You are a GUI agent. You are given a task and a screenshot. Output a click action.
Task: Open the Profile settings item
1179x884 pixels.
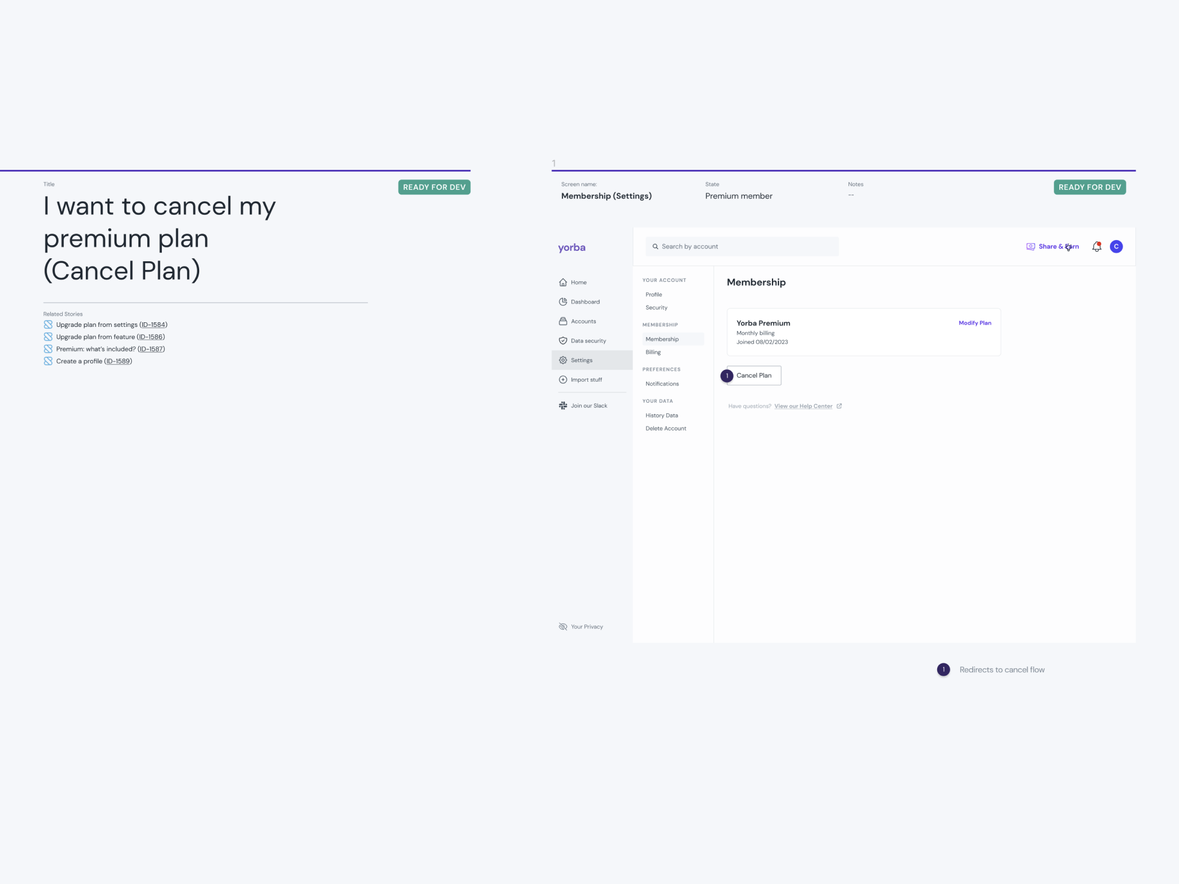click(653, 295)
